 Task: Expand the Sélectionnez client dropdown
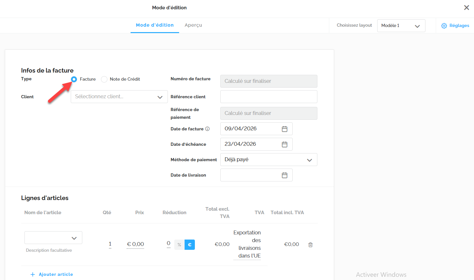119,97
